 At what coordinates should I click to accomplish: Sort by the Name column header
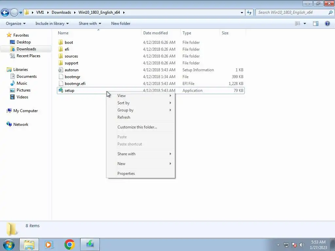pos(63,33)
